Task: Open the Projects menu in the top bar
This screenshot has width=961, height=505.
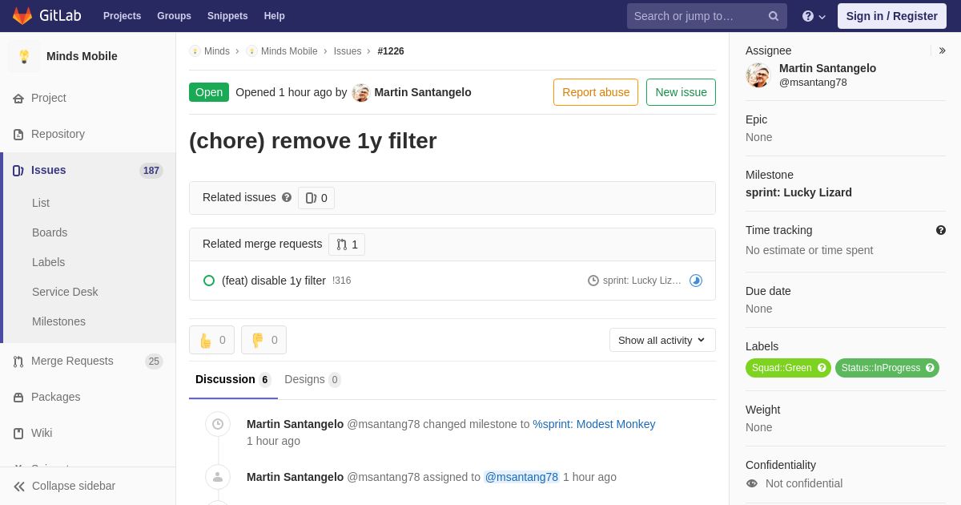Action: (x=122, y=16)
